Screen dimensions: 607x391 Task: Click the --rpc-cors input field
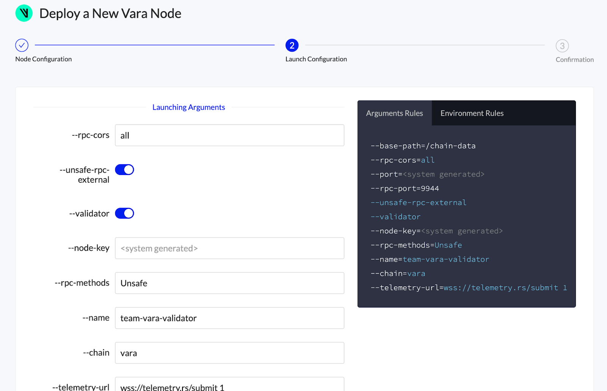(x=230, y=136)
